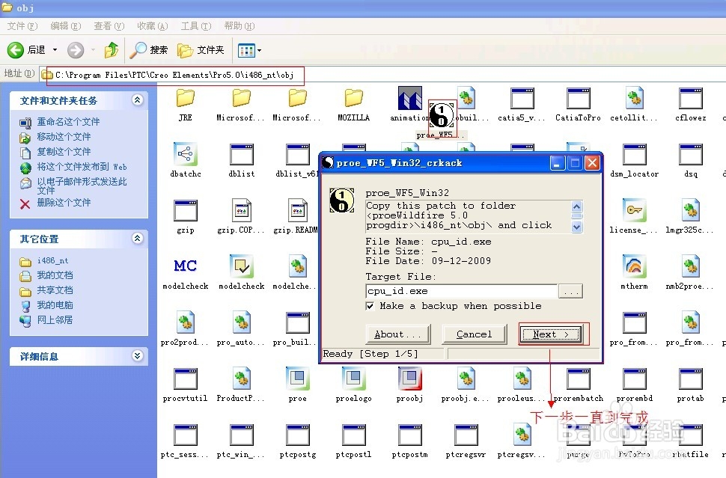
Task: Open 我的文档 in other places
Action: pos(55,275)
